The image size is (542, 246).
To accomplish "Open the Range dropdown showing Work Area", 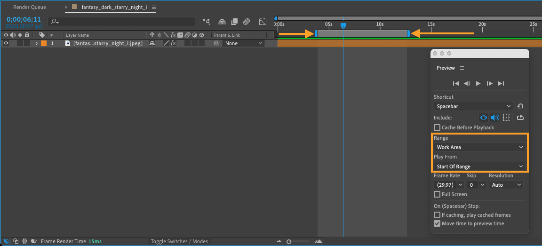I will [479, 147].
